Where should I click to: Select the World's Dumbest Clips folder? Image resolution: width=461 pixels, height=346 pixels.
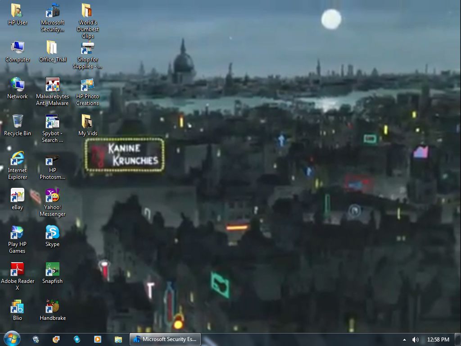[87, 21]
